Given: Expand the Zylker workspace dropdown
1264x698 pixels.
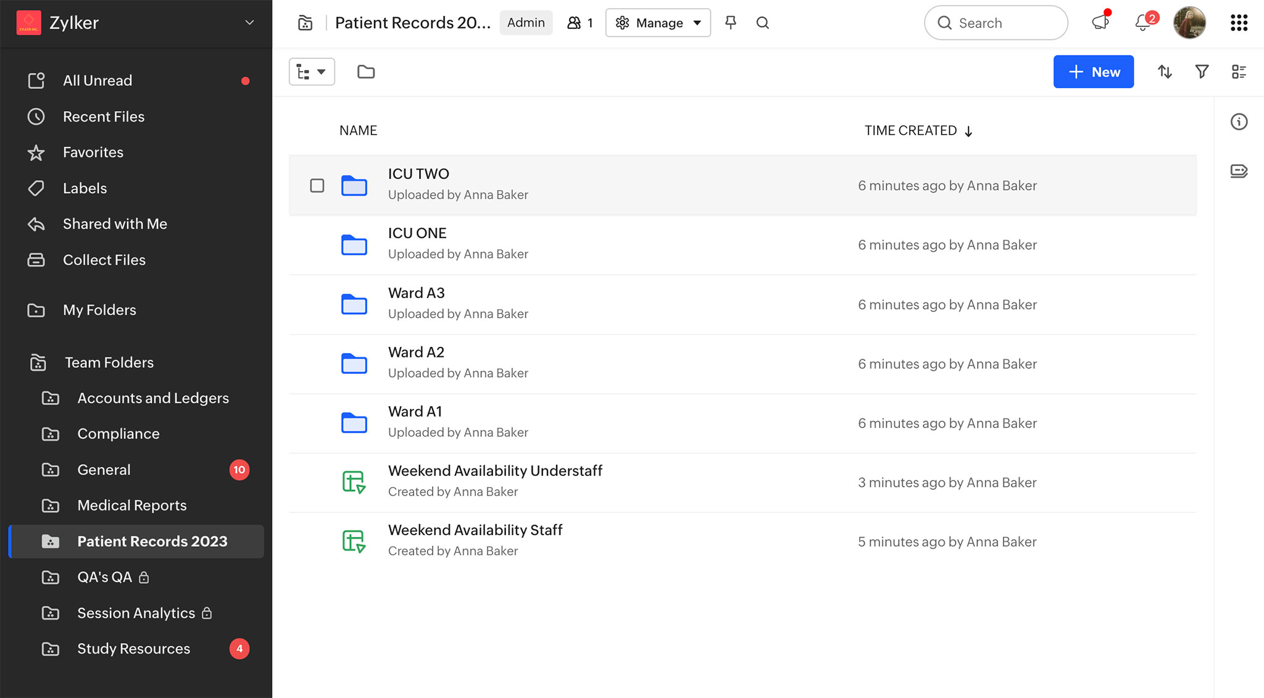Looking at the screenshot, I should pos(249,22).
